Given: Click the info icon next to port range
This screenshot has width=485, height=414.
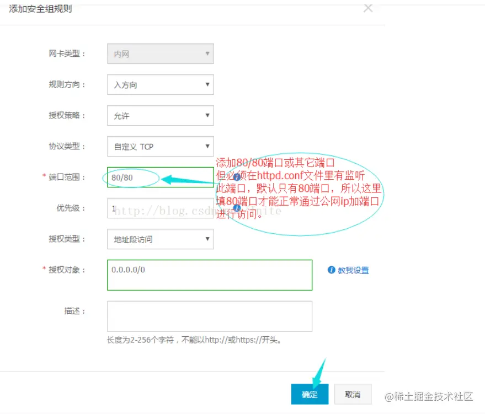Looking at the screenshot, I should tap(237, 177).
